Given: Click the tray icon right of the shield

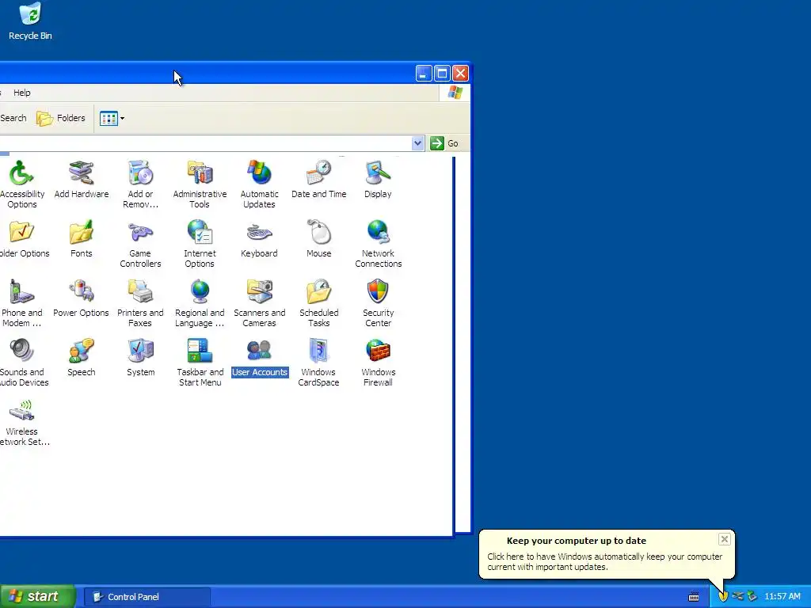Looking at the screenshot, I should (737, 597).
